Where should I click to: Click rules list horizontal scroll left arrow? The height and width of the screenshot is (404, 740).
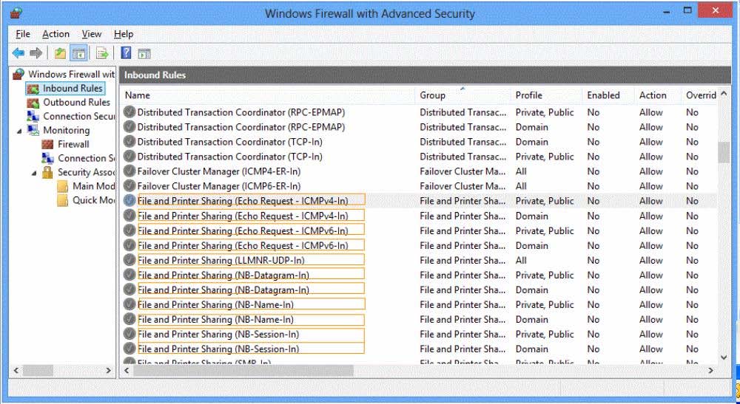tap(127, 371)
